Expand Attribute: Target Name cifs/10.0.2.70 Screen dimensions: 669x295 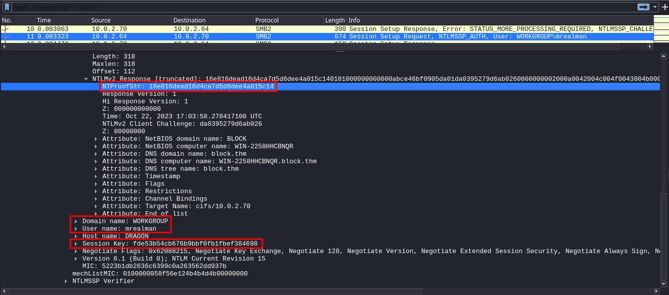[x=96, y=206]
